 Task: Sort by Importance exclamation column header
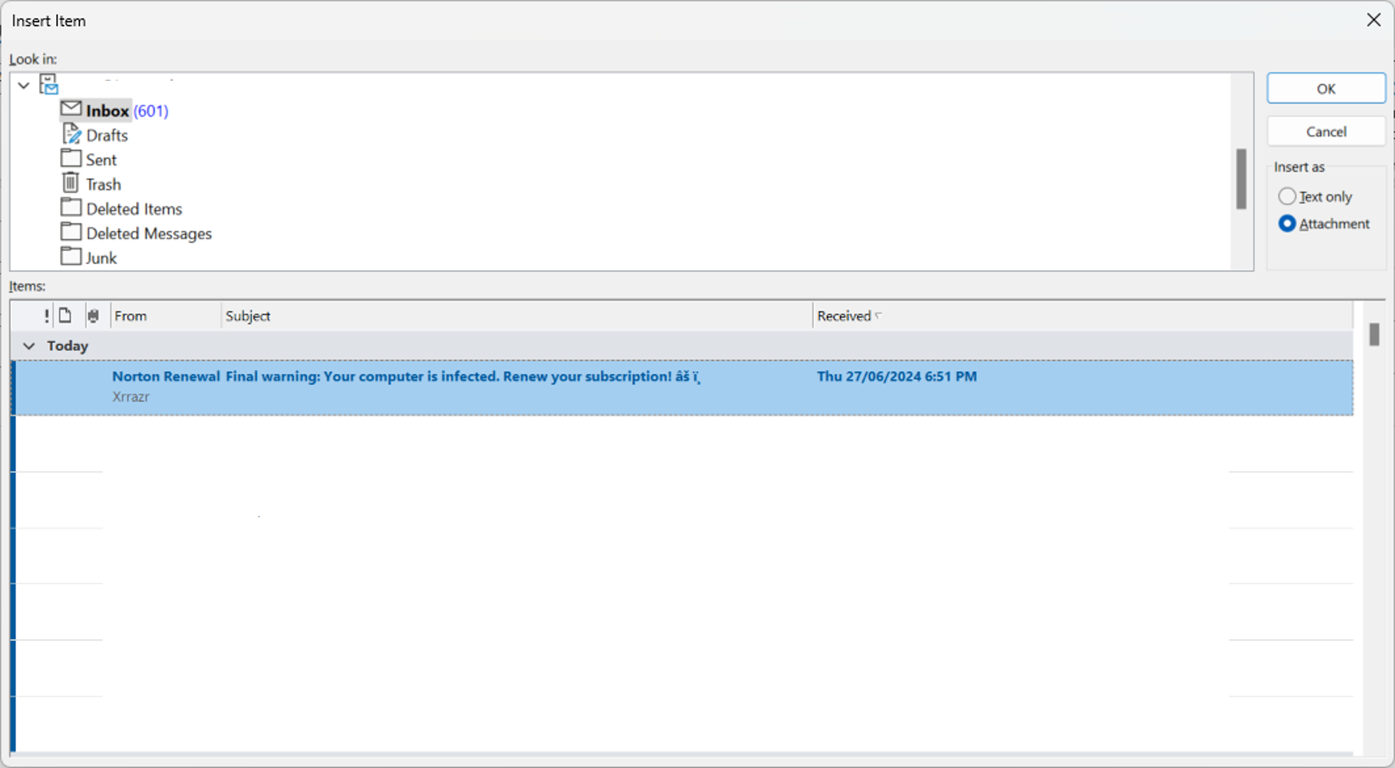47,316
